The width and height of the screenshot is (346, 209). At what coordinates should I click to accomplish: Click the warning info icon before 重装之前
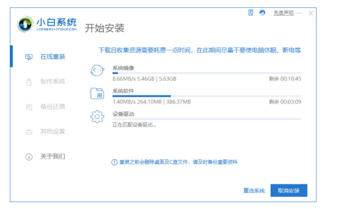click(114, 162)
